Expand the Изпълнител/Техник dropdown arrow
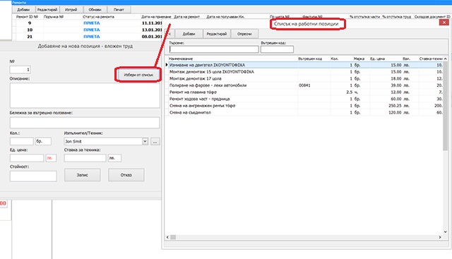This screenshot has height=259, width=452. pyautogui.click(x=145, y=141)
